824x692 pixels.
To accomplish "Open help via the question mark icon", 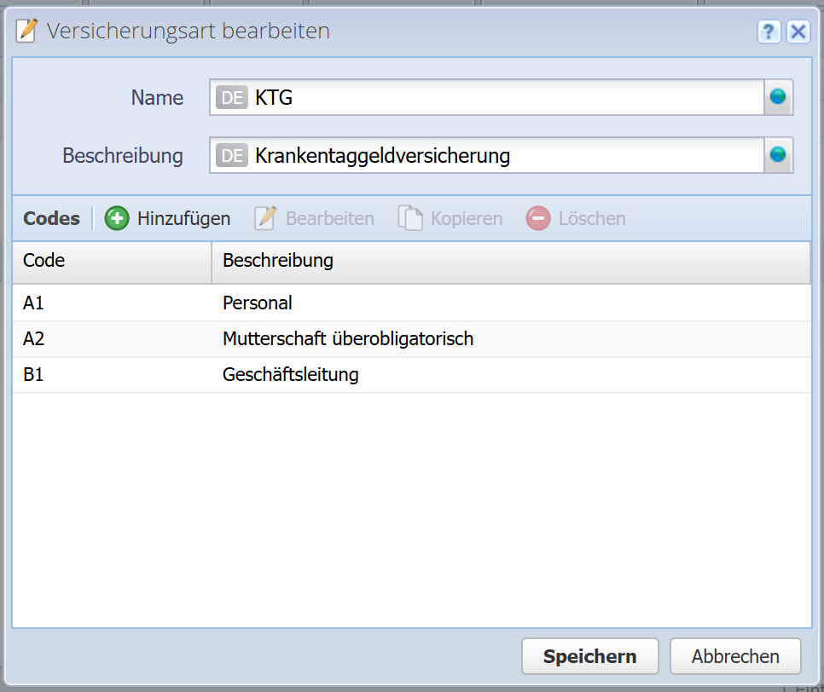I will point(769,32).
